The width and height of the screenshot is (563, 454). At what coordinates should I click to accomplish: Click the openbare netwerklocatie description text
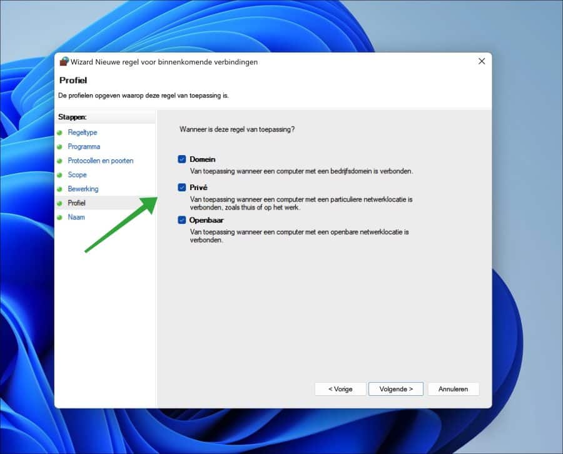coord(300,236)
